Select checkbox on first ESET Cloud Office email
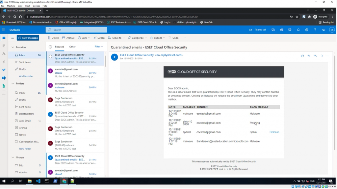 50,57
